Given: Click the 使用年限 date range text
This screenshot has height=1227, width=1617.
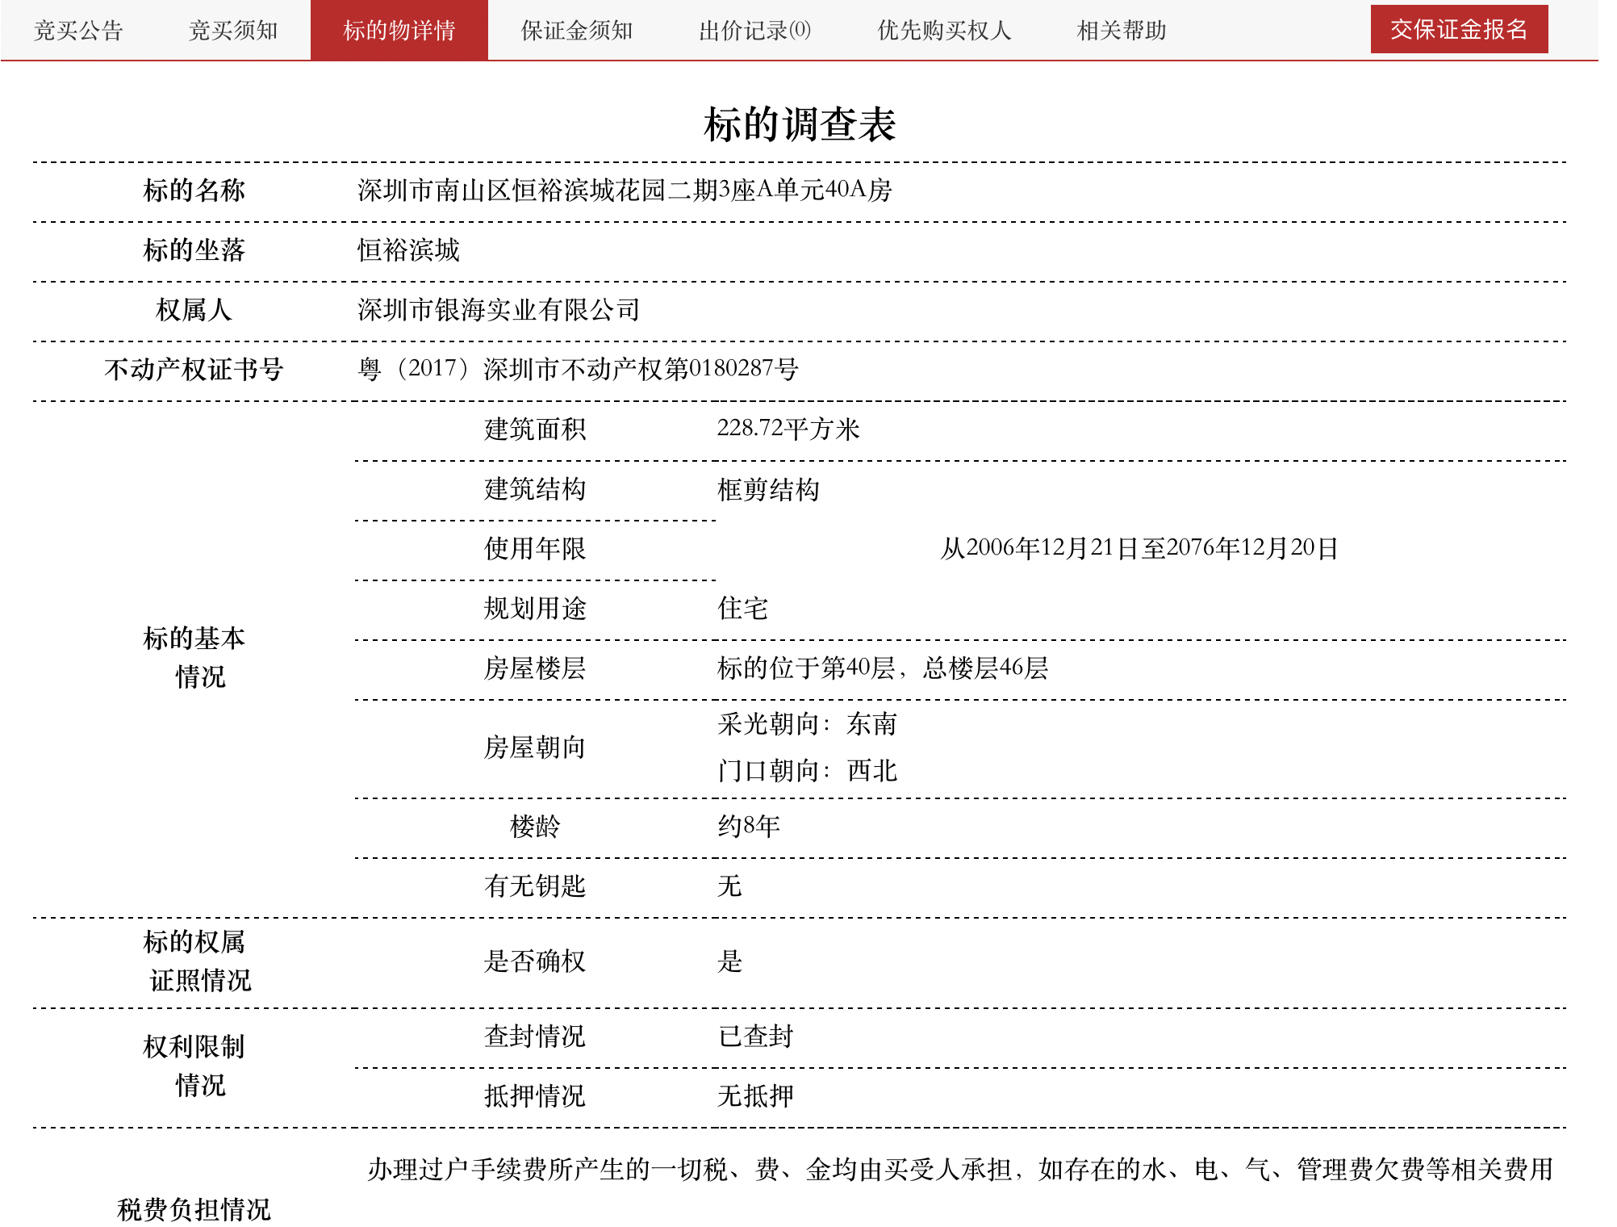Looking at the screenshot, I should [x=1139, y=548].
